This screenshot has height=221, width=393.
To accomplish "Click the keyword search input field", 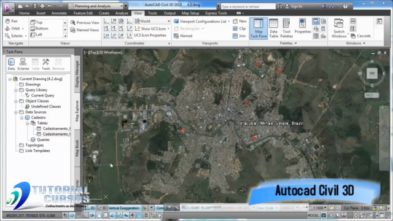I will pos(247,7).
